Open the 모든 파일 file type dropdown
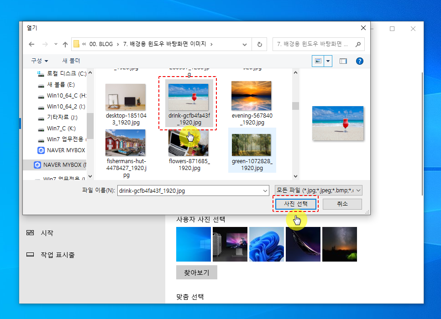This screenshot has height=319, width=441. (x=318, y=190)
